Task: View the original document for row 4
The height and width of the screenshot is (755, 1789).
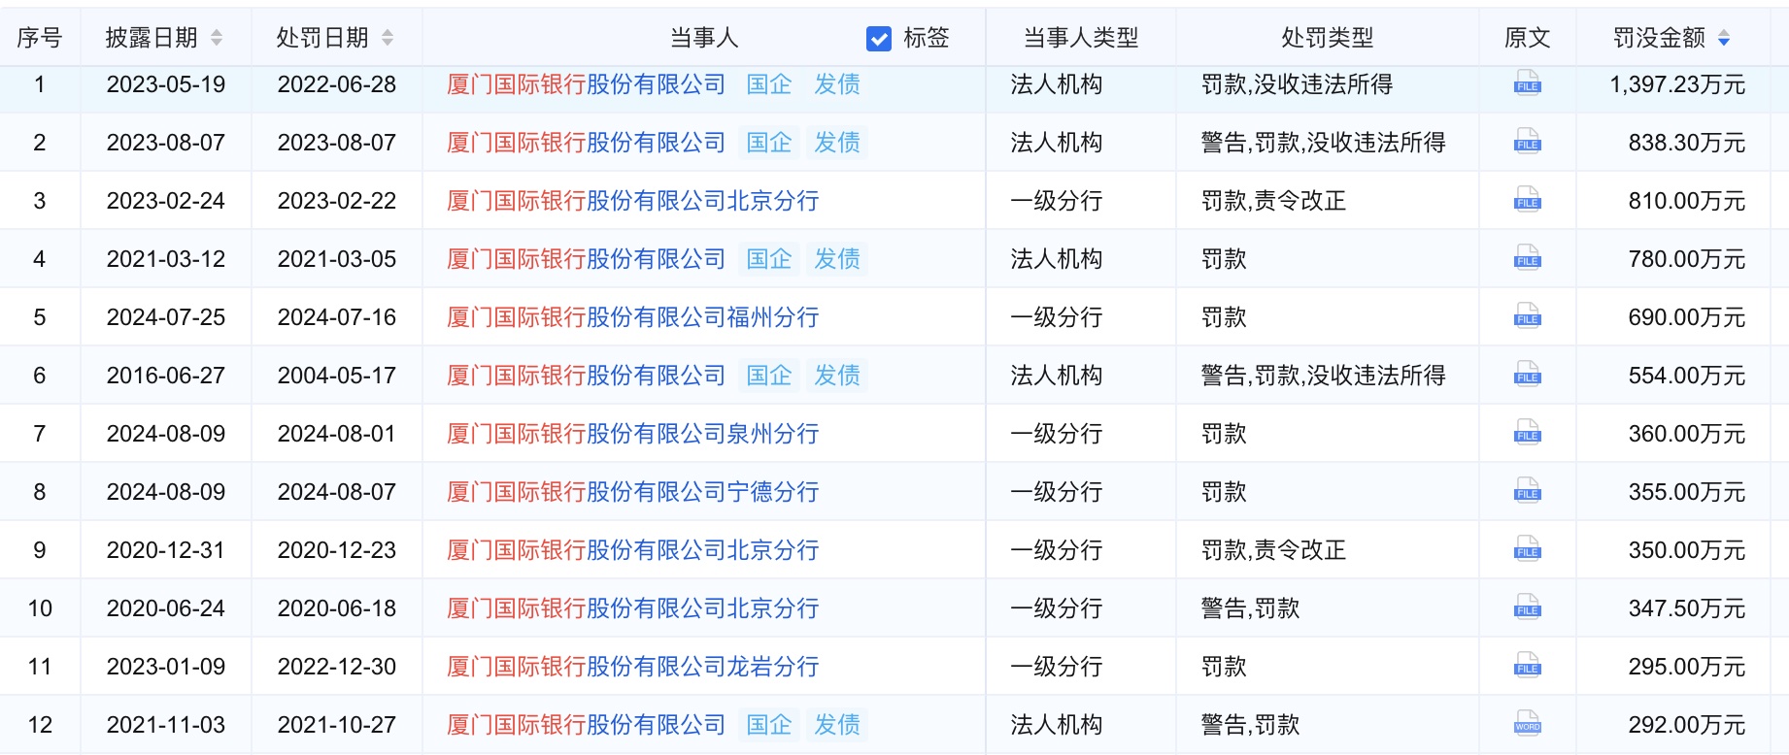Action: [1527, 258]
